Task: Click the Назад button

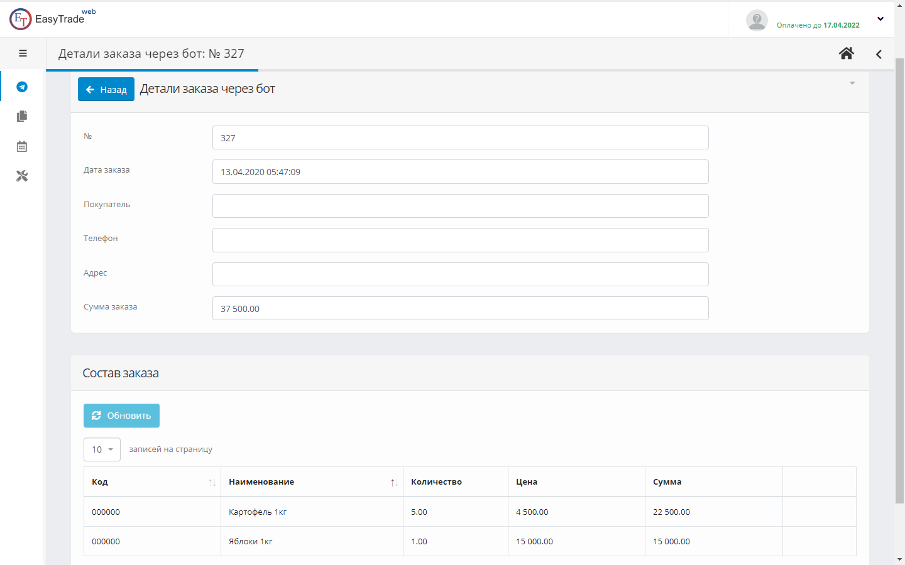Action: pos(106,89)
